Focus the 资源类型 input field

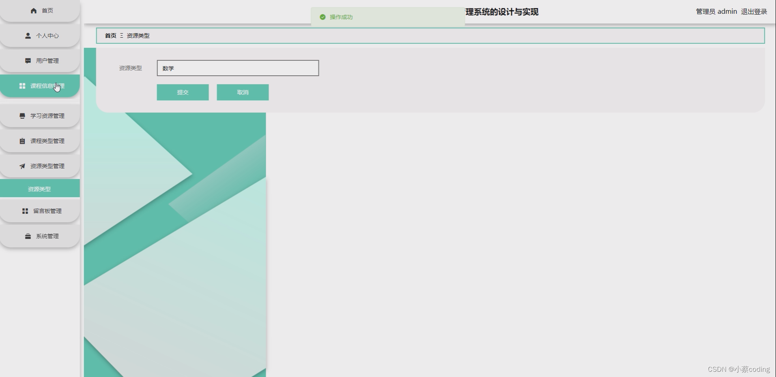click(x=238, y=68)
